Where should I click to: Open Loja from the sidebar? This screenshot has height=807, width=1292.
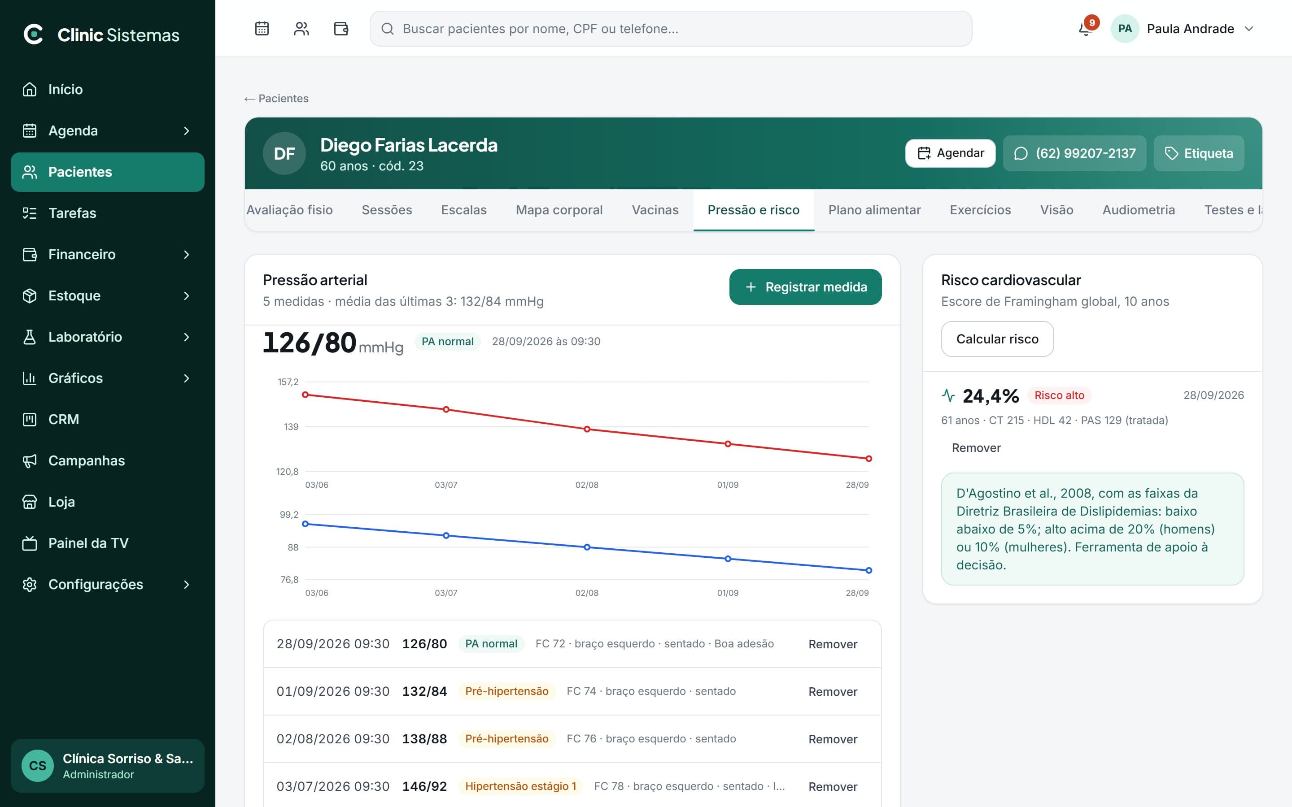click(107, 502)
